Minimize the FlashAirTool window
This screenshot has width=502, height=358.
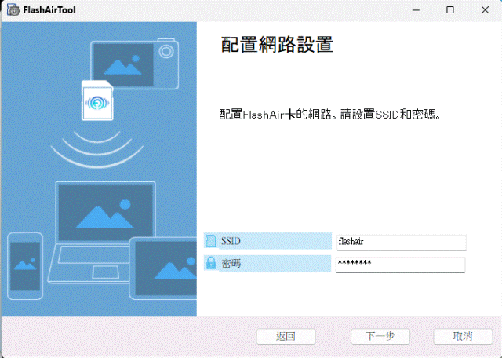pyautogui.click(x=416, y=10)
